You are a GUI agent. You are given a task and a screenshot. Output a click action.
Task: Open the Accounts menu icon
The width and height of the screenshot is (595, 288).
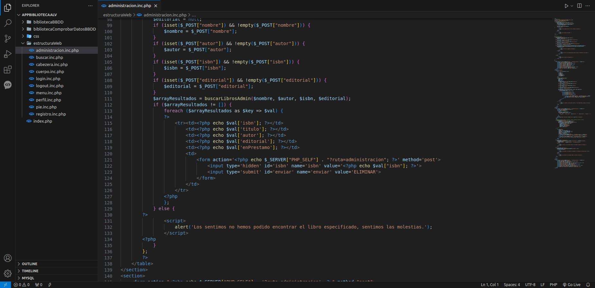(x=8, y=258)
